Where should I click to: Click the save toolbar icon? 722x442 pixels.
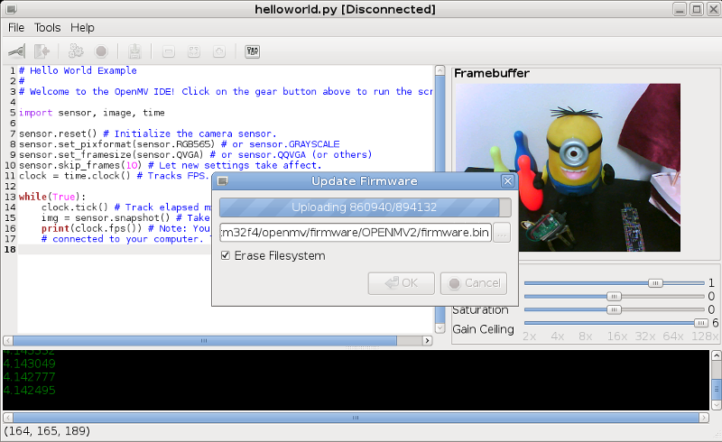(134, 52)
